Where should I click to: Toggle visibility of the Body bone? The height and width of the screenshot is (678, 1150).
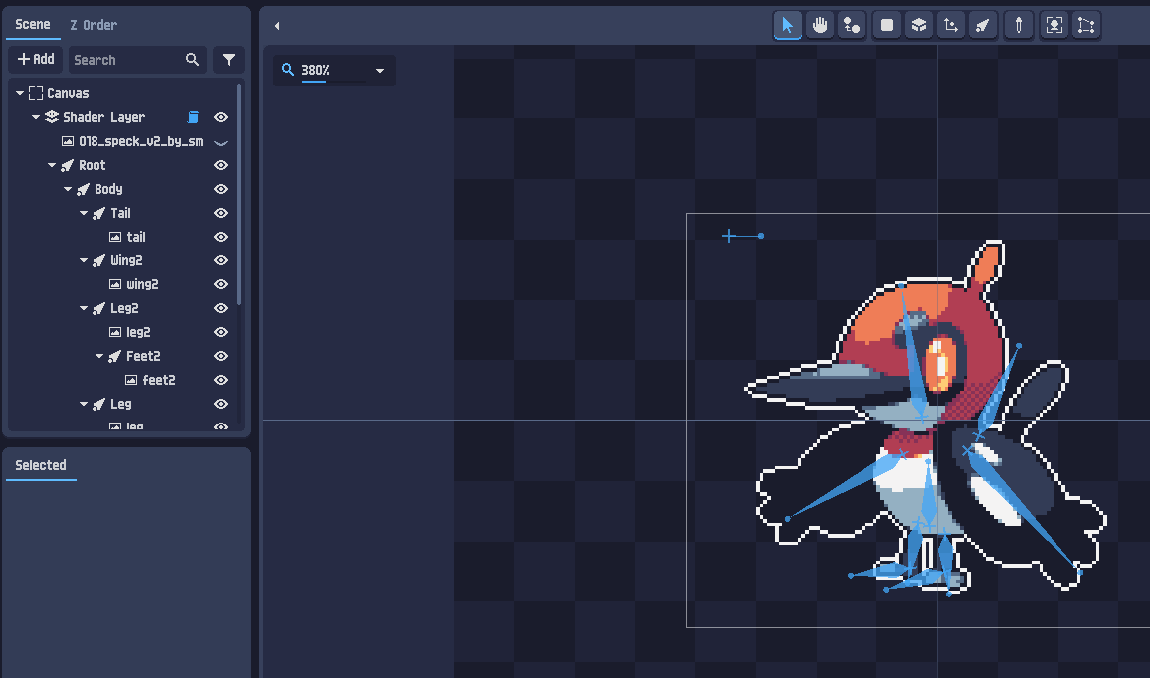[x=221, y=189]
